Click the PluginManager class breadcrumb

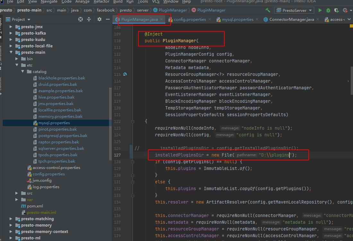(170, 10)
